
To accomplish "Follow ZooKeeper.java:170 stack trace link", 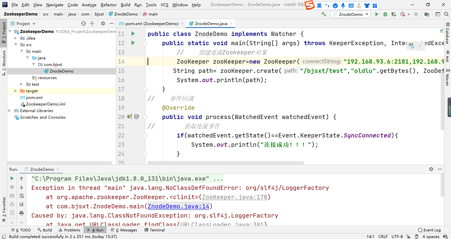I will point(235,197).
